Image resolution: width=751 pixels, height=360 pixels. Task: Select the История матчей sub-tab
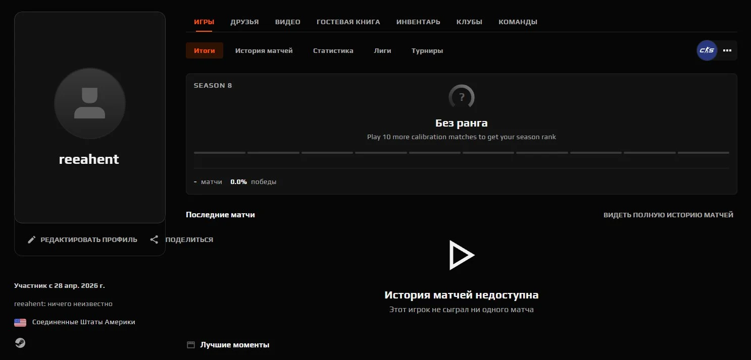point(264,51)
